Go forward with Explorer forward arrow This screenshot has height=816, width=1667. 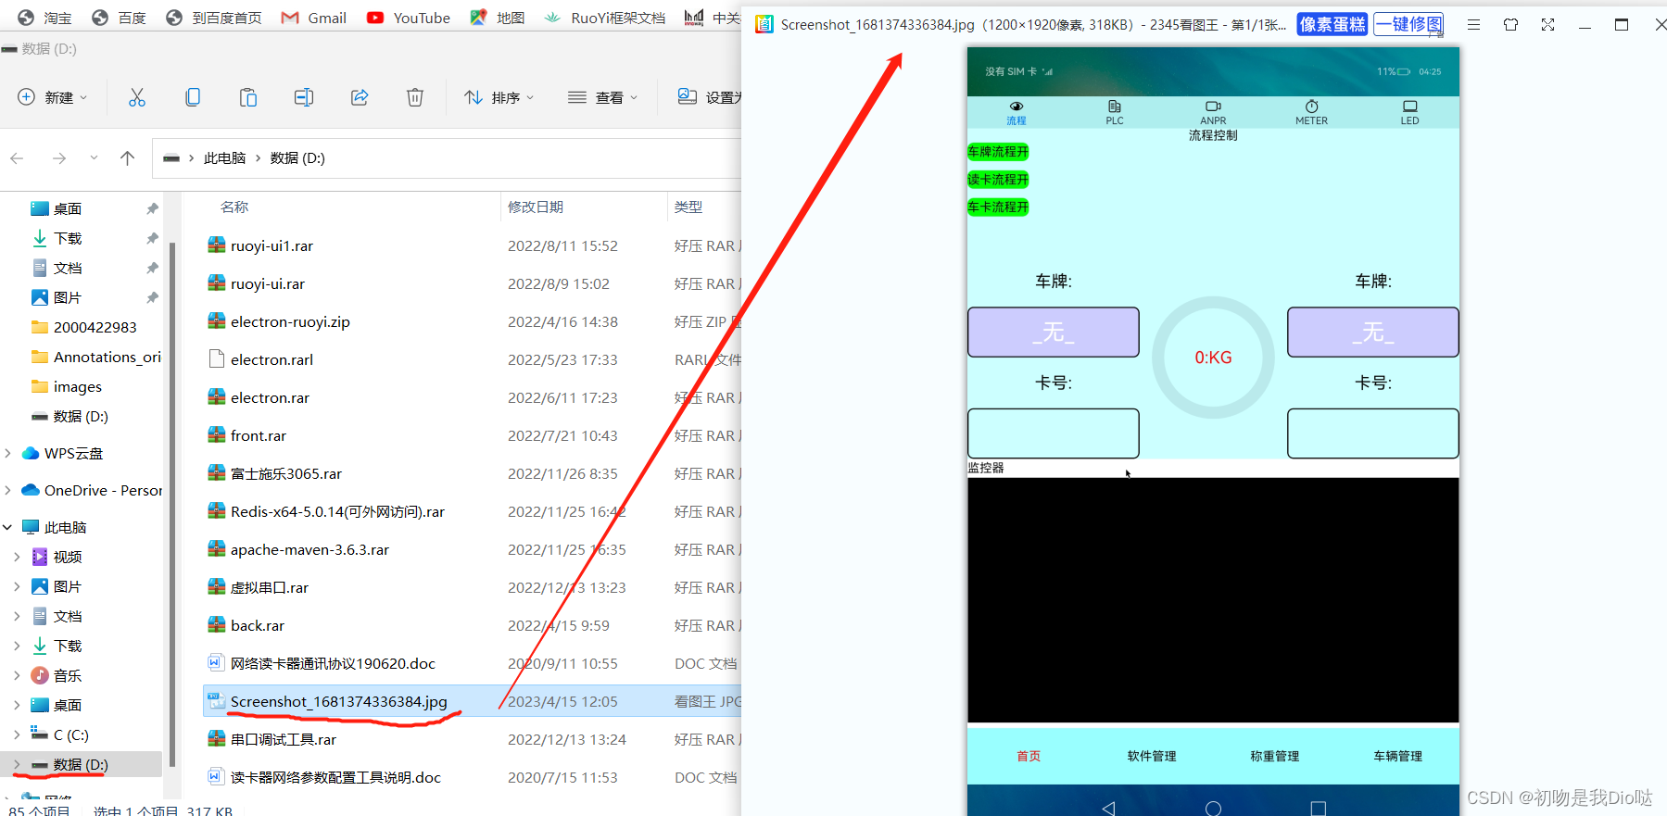pos(59,158)
